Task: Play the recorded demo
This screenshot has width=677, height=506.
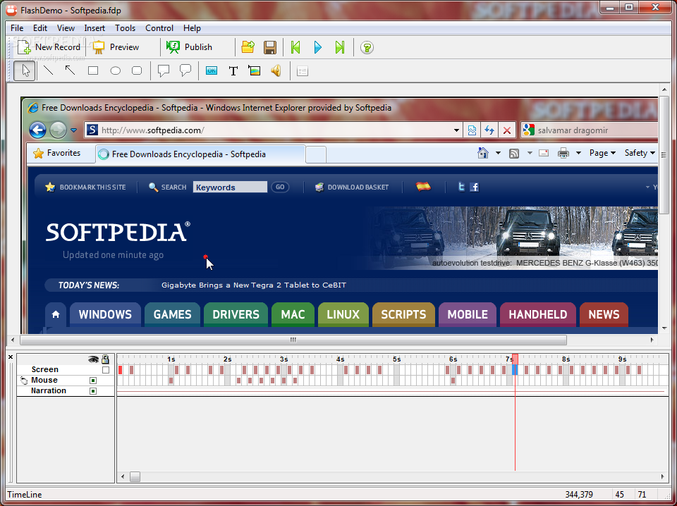Action: click(x=318, y=47)
